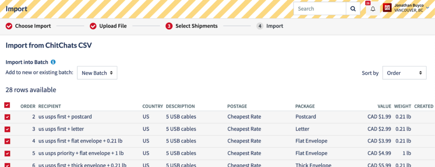Uncheck the order 2 postcard row checkbox

click(7, 117)
